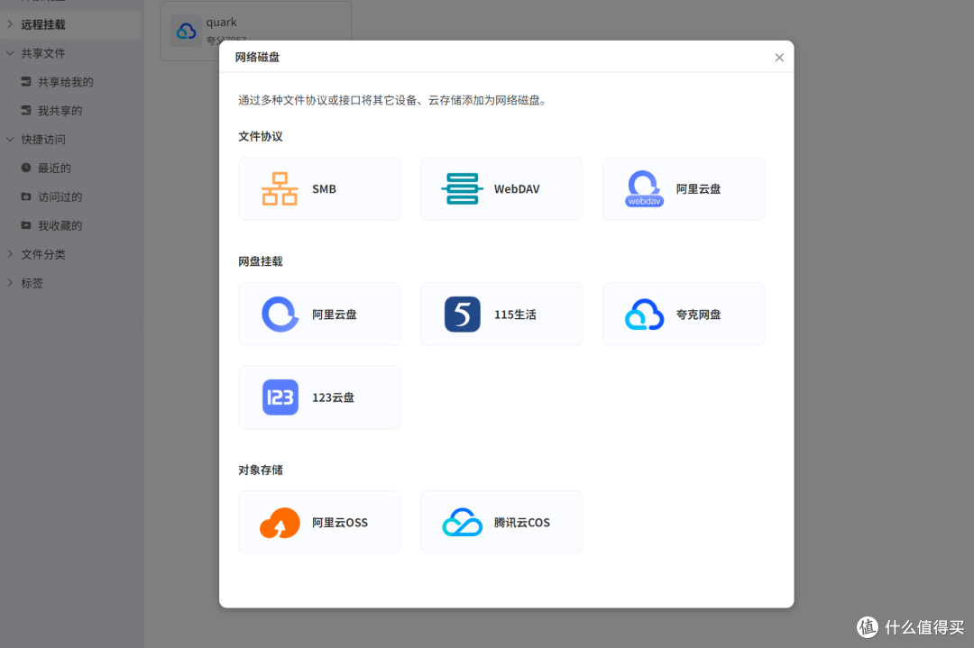Screen dimensions: 974x648
Task: Click the 115生活 number five icon
Action: point(462,314)
